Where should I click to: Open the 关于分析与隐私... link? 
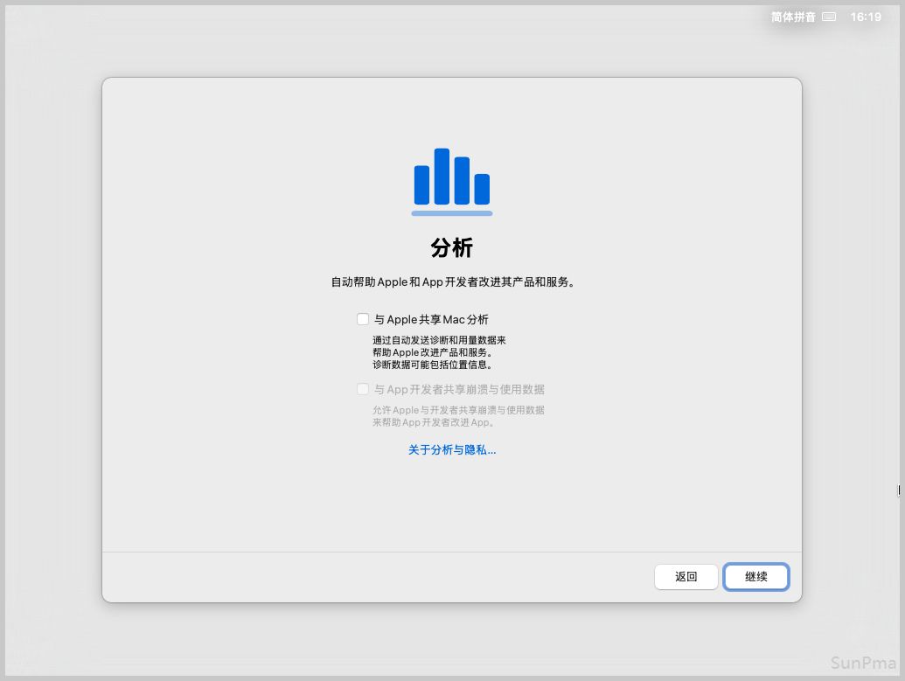pos(452,450)
